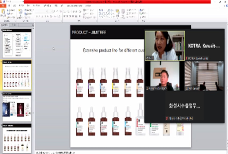This screenshot has height=154, width=228.
Task: Toggle strikethrough formatting
Action: pos(48,16)
